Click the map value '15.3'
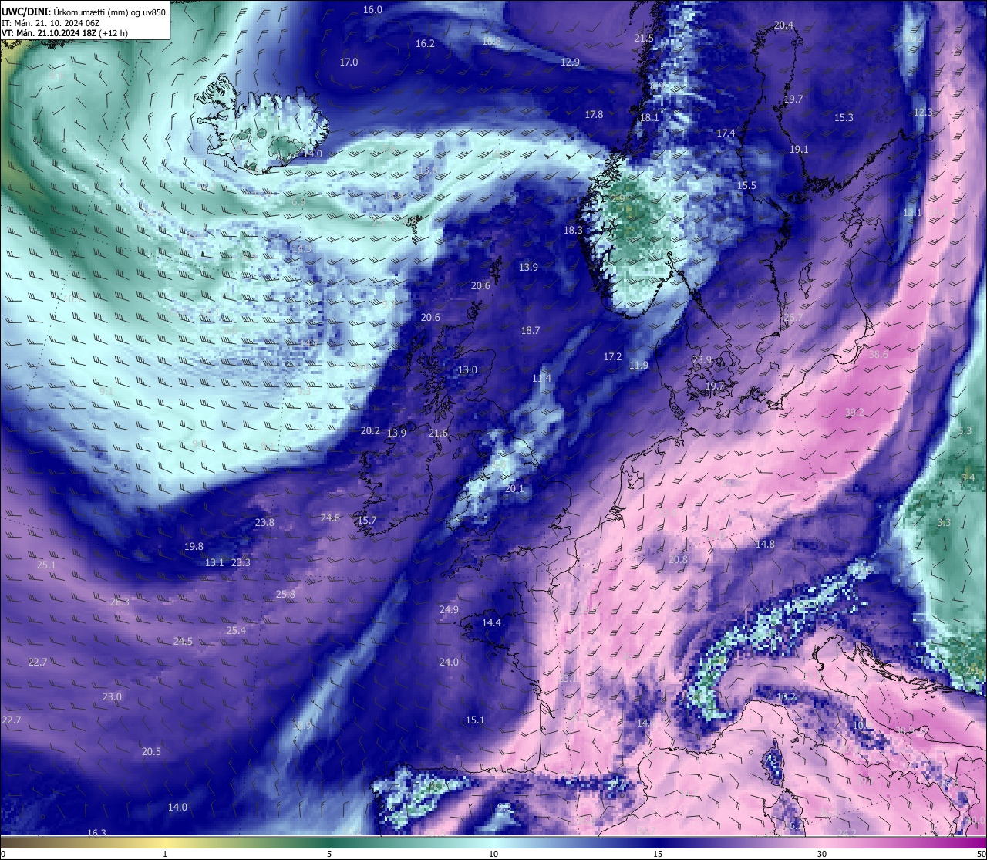 tap(844, 117)
